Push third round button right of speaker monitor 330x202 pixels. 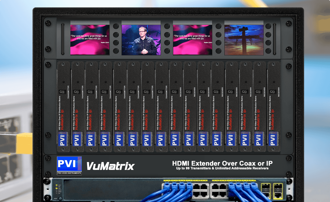pyautogui.click(x=167, y=43)
